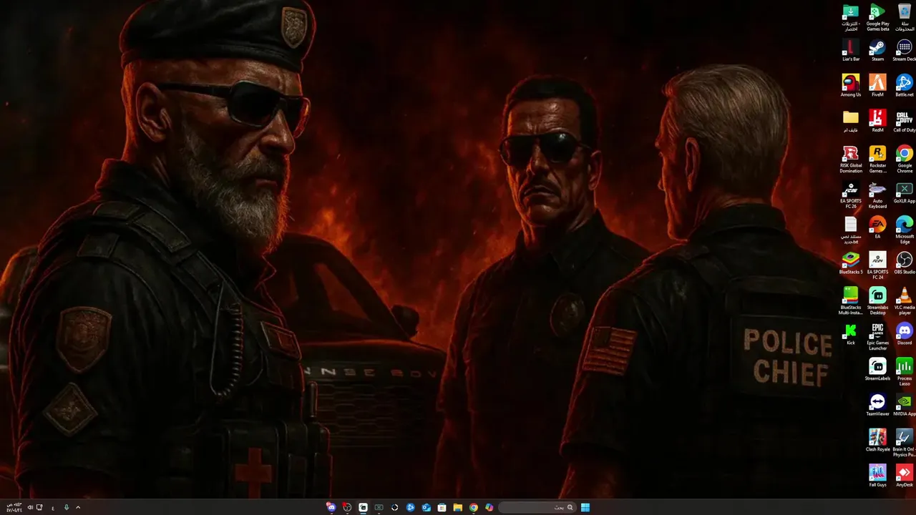Open the NVIDIA App shortcut
The height and width of the screenshot is (515, 916).
905,405
